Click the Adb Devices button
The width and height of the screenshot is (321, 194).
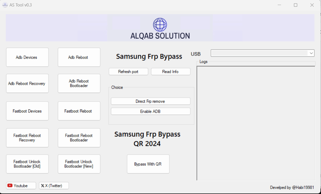pyautogui.click(x=27, y=57)
